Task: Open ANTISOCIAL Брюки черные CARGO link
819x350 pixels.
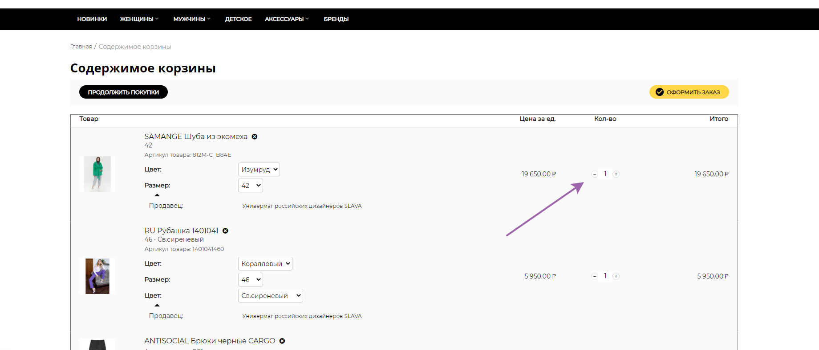Action: (x=210, y=341)
